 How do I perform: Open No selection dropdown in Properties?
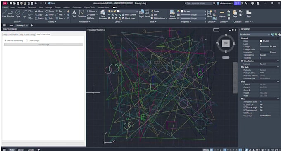tap(255, 35)
